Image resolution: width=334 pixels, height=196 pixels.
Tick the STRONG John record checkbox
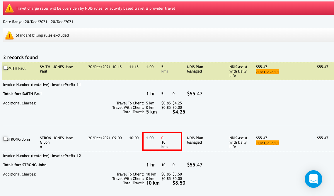(5, 139)
